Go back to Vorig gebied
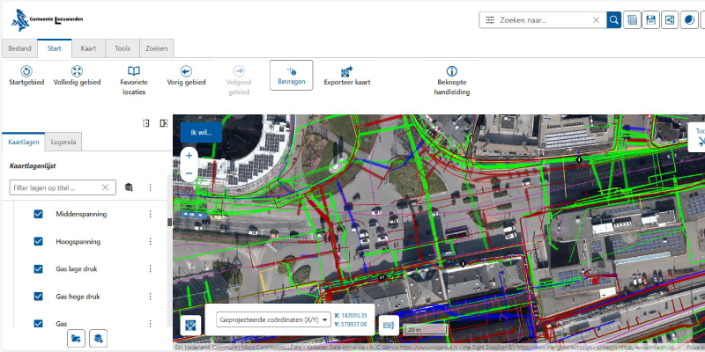 click(x=186, y=71)
